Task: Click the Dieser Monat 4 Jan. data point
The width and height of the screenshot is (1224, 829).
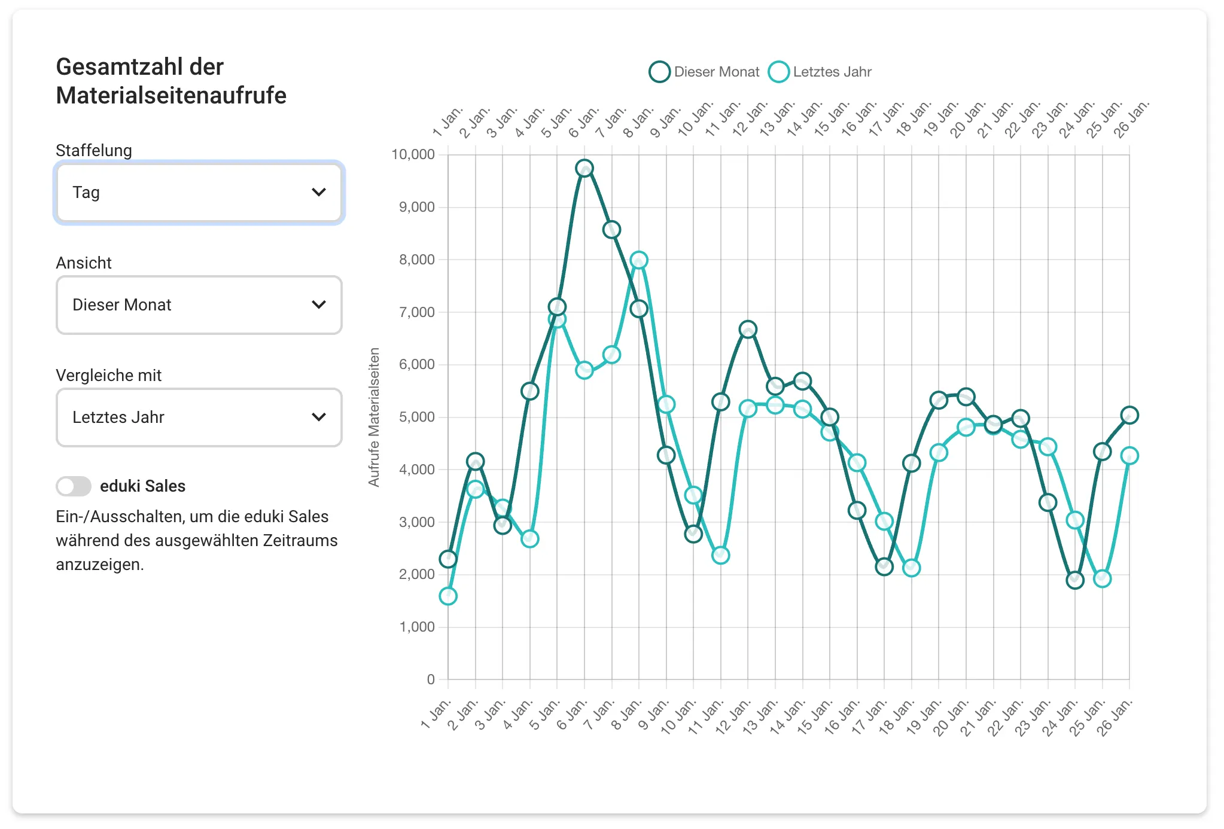Action: coord(530,392)
